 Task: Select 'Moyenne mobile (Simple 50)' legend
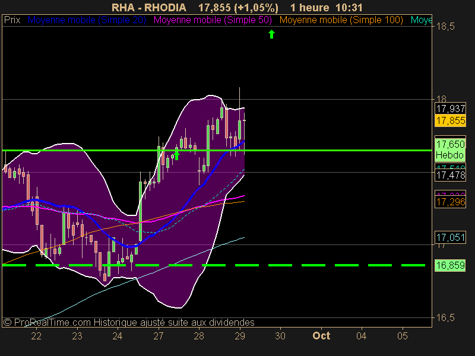click(x=213, y=20)
